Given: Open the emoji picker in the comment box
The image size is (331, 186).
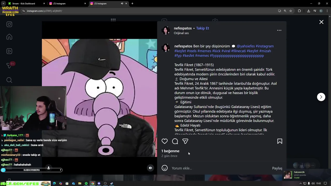Looking at the screenshot, I should 164,168.
